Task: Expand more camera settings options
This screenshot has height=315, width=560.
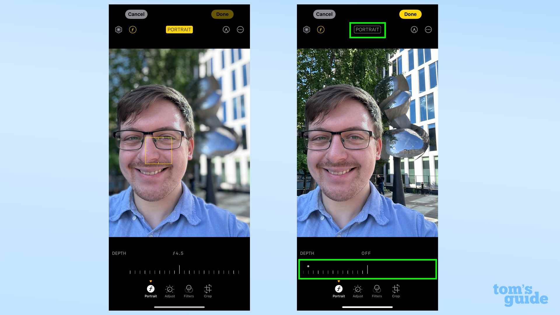Action: pyautogui.click(x=240, y=30)
